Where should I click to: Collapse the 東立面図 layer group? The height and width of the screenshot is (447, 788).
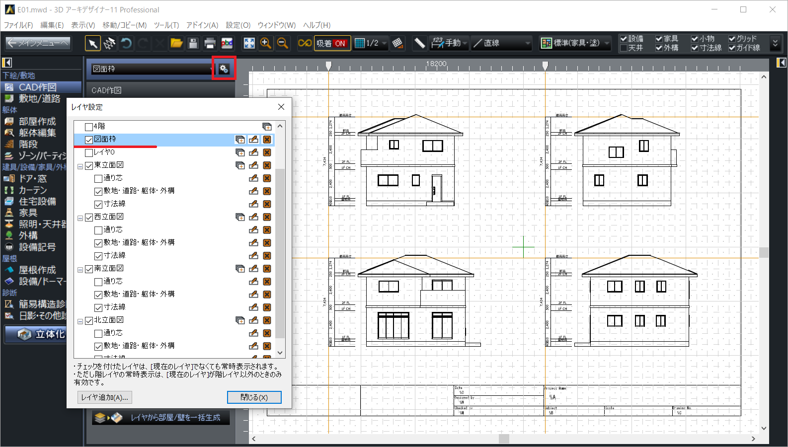click(80, 166)
